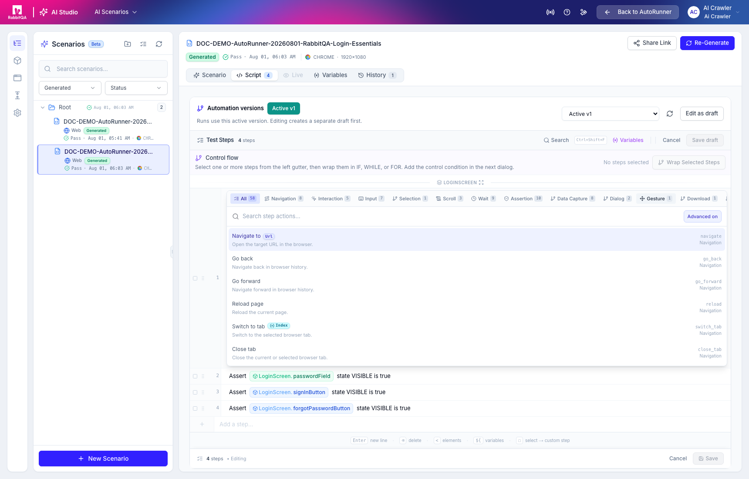
Task: Click the Share Link button
Action: coord(652,43)
